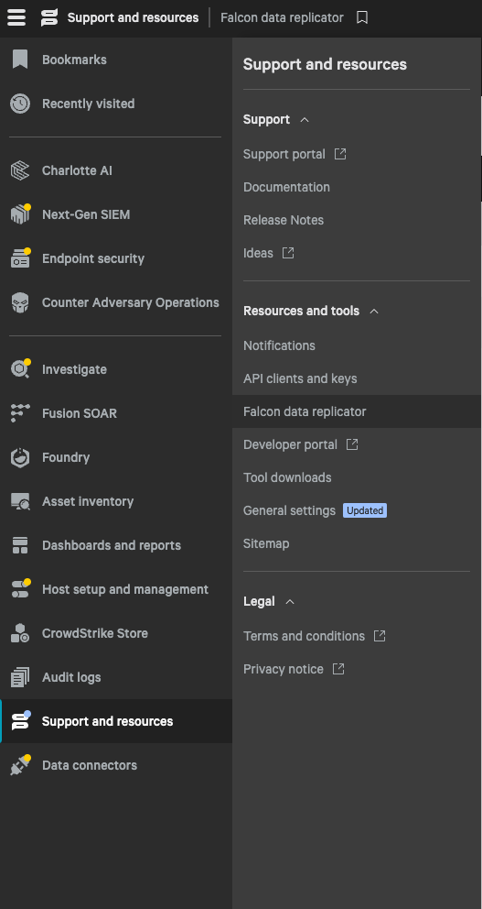Click the Asset inventory icon
The height and width of the screenshot is (909, 482).
click(x=20, y=501)
